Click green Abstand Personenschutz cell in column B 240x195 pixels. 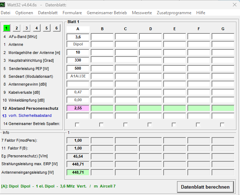102,108
